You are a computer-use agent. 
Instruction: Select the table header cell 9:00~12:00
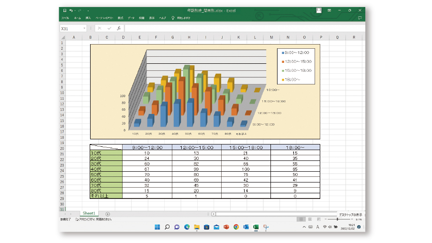pyautogui.click(x=147, y=147)
